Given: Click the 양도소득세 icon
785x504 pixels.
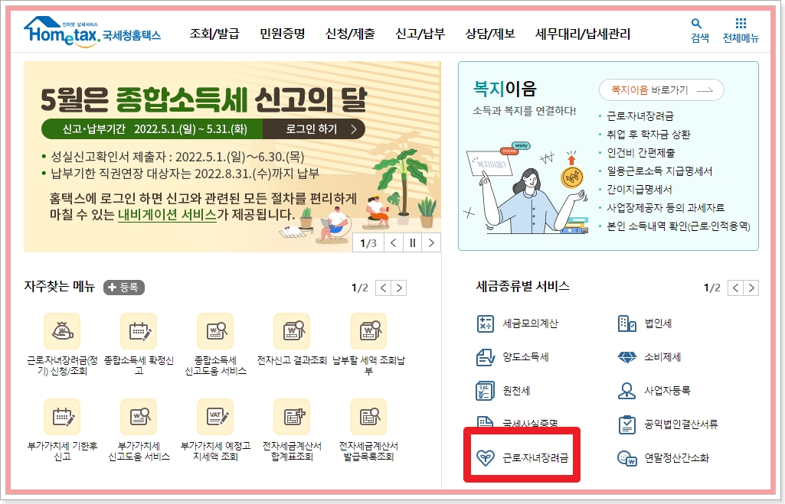Looking at the screenshot, I should coord(485,357).
